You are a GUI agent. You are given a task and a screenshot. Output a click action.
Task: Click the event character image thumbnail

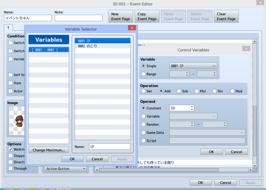[17, 121]
